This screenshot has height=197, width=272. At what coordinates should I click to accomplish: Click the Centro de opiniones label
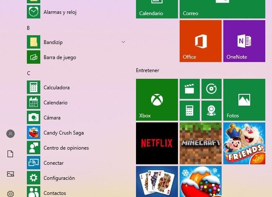(x=66, y=148)
